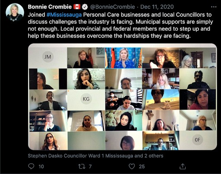This screenshot has height=174, width=221.
Task: Click the @BonnieCrombie handle
Action: tap(113, 7)
